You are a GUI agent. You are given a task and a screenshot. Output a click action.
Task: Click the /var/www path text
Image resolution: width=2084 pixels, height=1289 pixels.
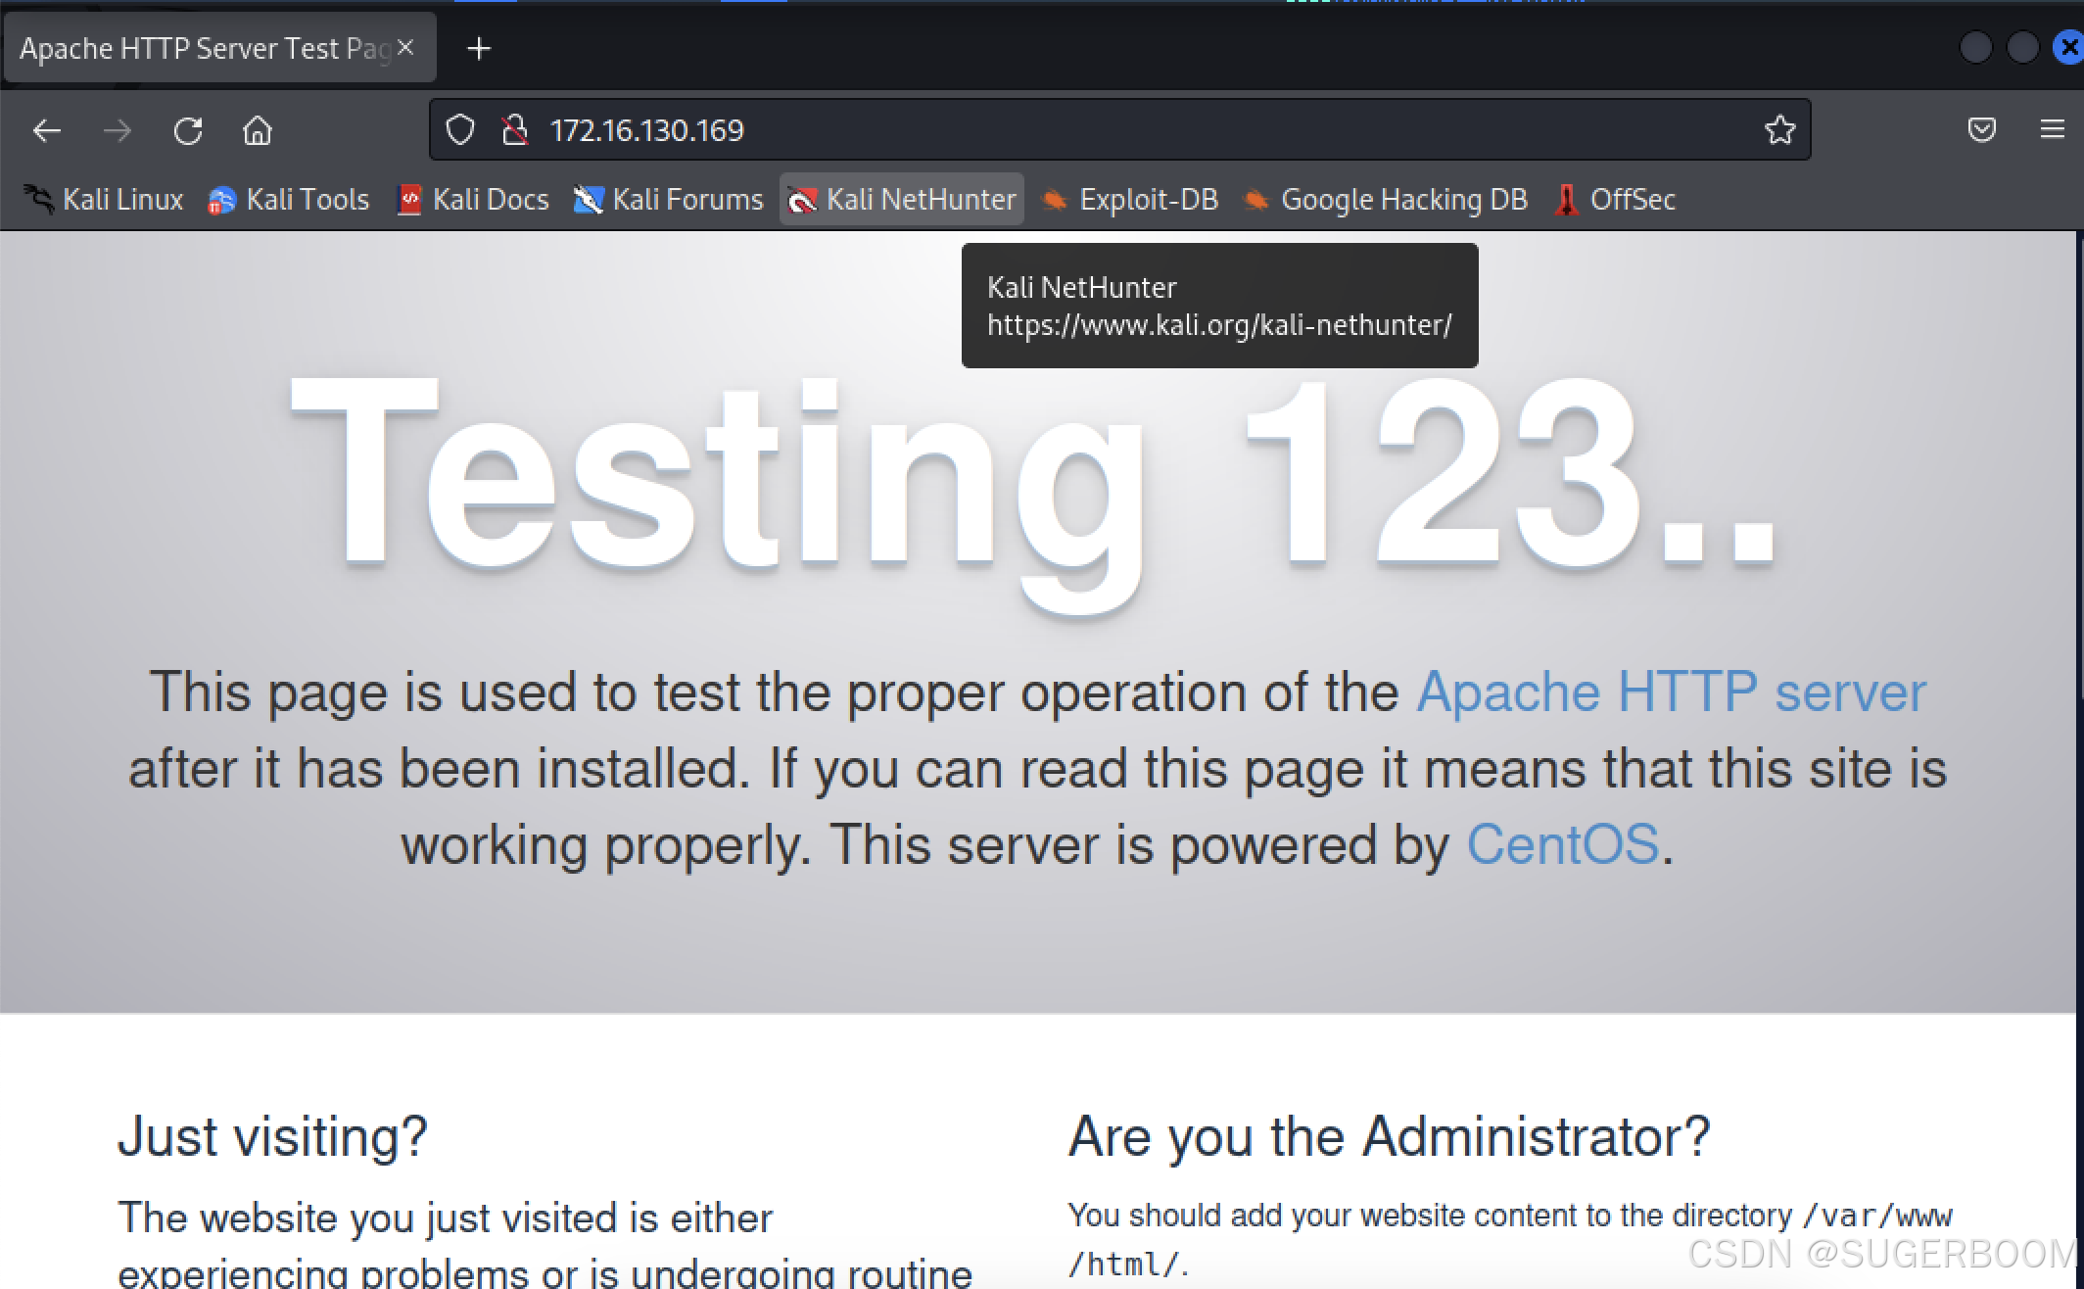tap(1877, 1217)
